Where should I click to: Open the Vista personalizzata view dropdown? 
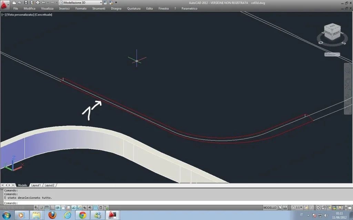[20, 14]
